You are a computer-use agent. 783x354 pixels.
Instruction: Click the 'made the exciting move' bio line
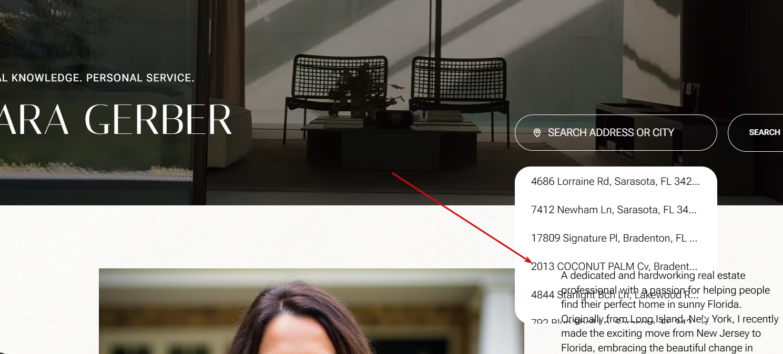pyautogui.click(x=661, y=333)
